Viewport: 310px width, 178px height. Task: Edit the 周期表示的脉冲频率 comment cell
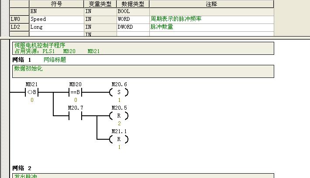point(211,19)
